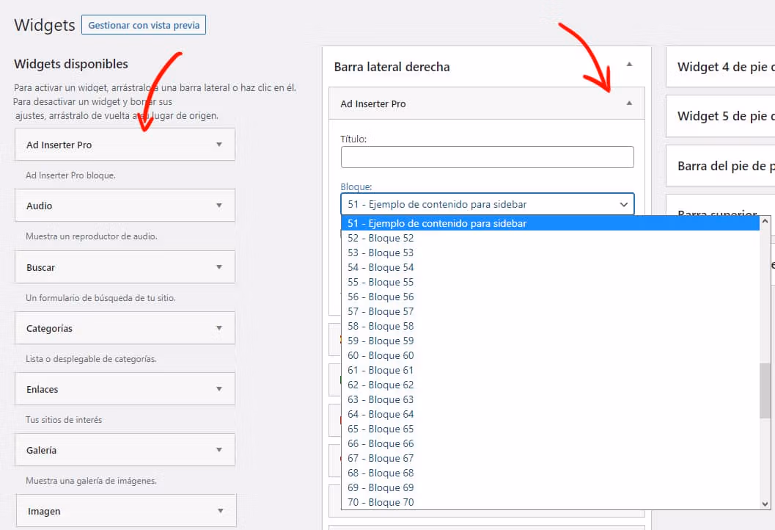Viewport: 775px width, 530px height.
Task: Choose 60 - Bloque 60 from list
Action: (550, 355)
